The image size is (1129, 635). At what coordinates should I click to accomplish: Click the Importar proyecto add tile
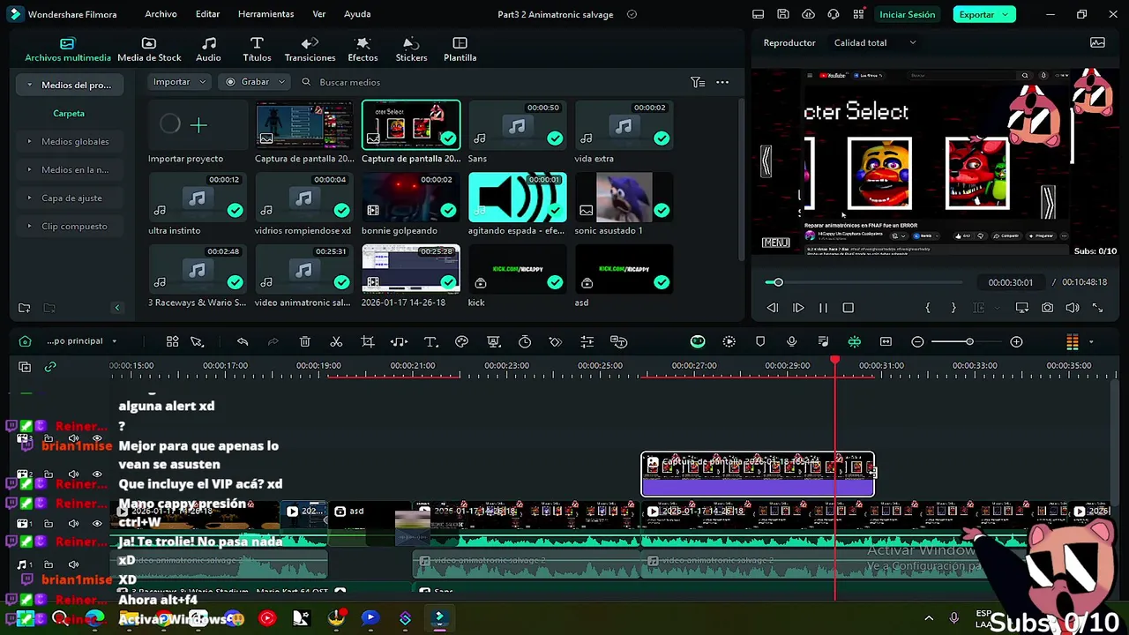[198, 125]
